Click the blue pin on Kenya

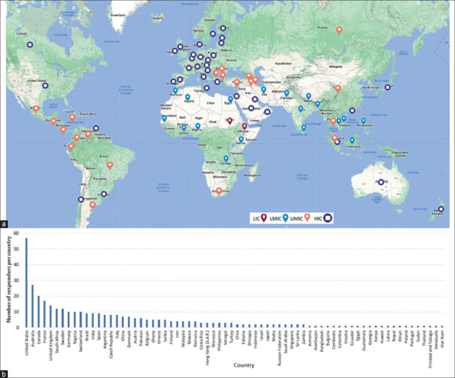(241, 140)
